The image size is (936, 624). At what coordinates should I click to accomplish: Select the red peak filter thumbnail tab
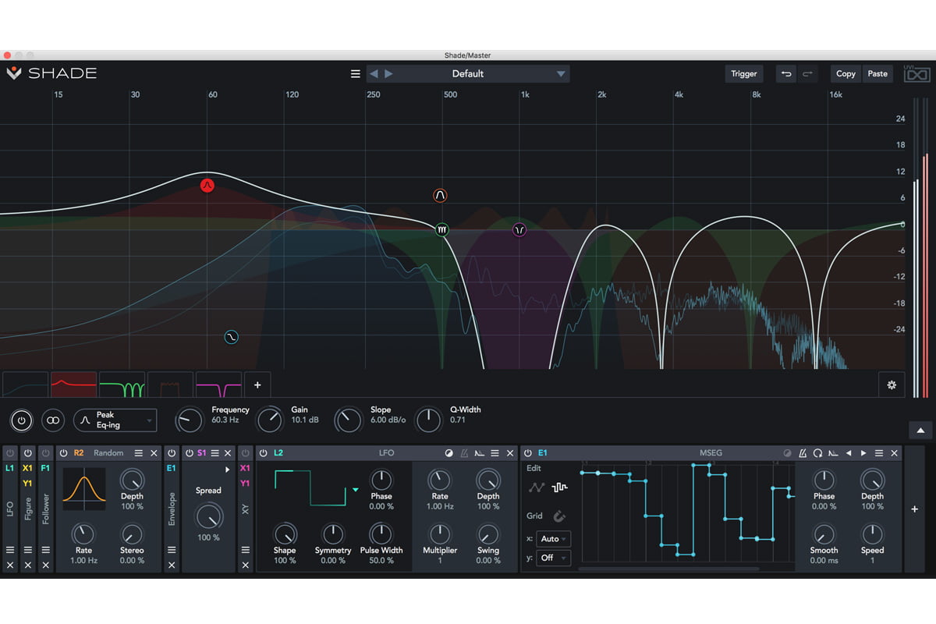click(73, 385)
